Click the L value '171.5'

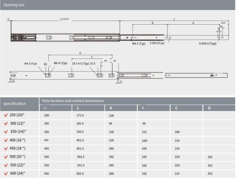80,115
